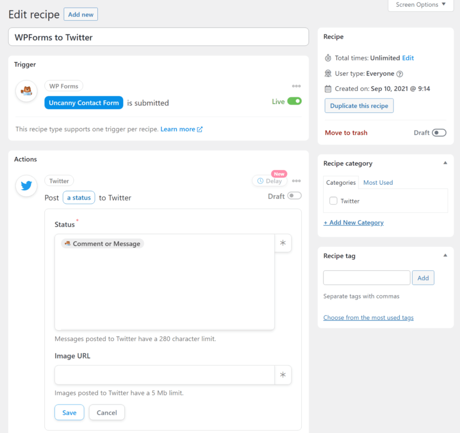Click the Move to trash link

pyautogui.click(x=346, y=133)
